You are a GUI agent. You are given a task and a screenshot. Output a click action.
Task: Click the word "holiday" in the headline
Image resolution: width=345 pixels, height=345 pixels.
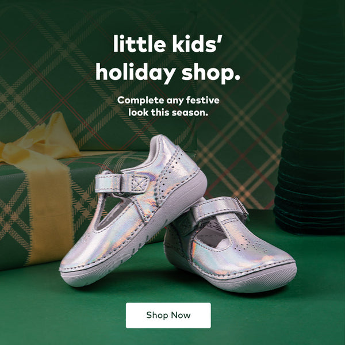(x=136, y=73)
